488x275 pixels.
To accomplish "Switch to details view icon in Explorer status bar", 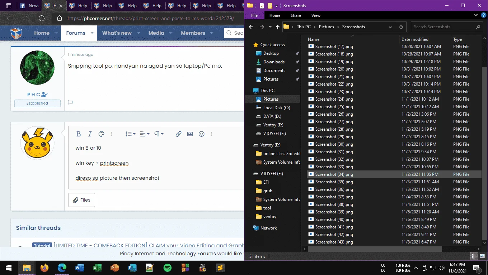I will click(474, 256).
